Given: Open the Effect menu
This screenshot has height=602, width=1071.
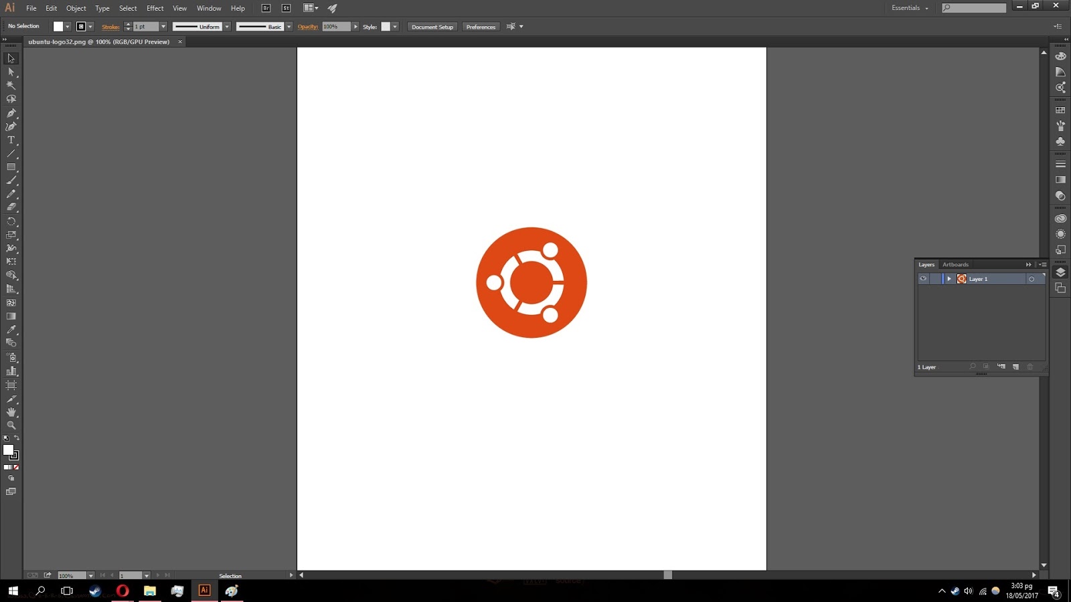Looking at the screenshot, I should (155, 8).
